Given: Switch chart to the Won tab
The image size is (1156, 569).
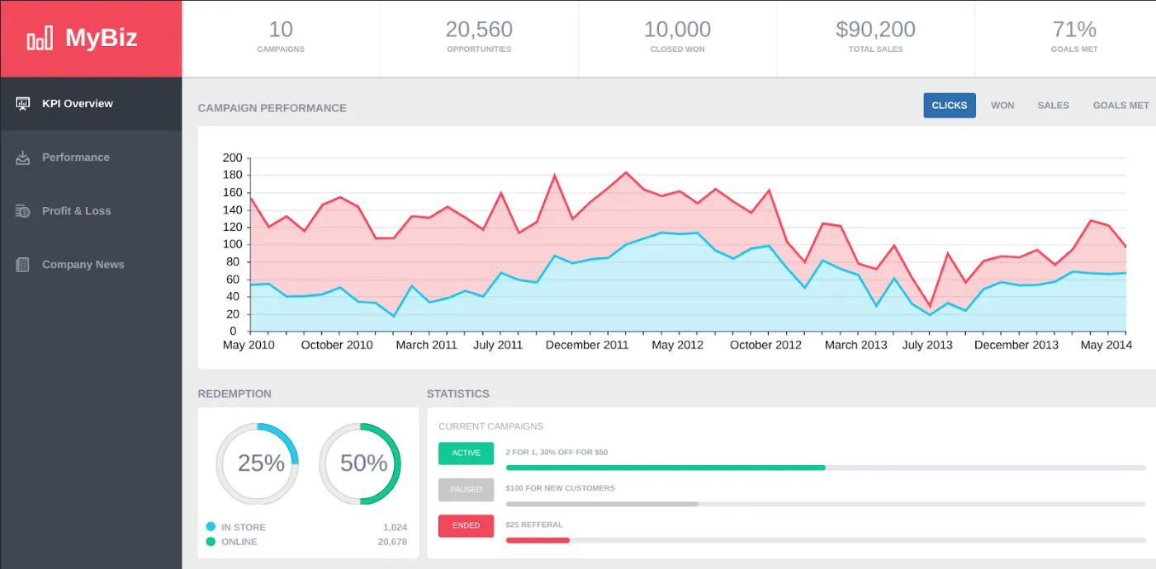Looking at the screenshot, I should coord(1002,106).
